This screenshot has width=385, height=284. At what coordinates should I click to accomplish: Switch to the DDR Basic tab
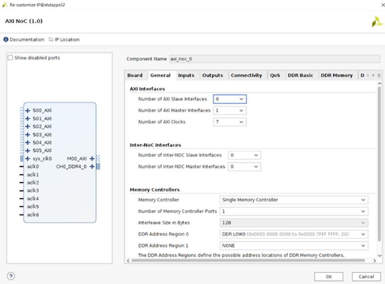click(x=300, y=75)
